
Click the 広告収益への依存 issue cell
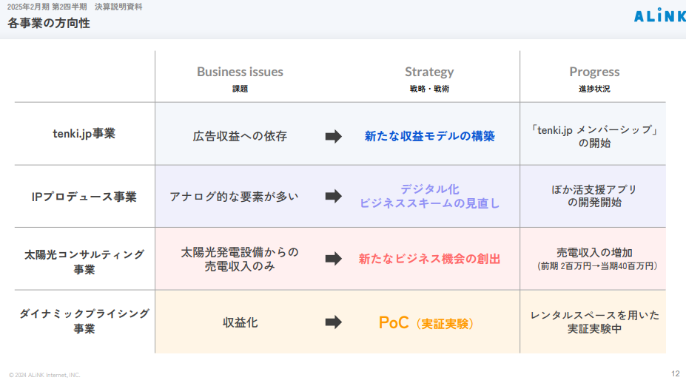point(240,136)
